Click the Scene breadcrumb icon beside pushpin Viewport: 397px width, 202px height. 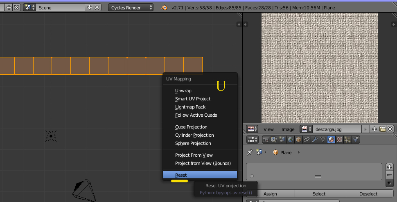pyautogui.click(x=259, y=152)
